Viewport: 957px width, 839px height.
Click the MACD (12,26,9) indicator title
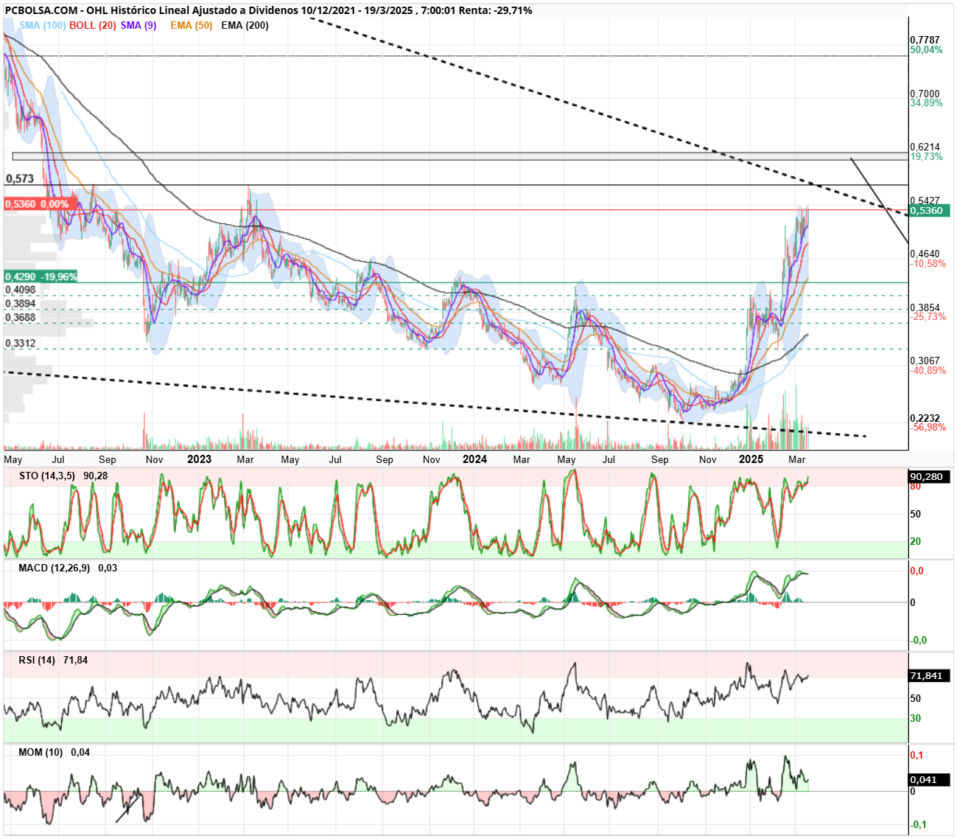(x=55, y=568)
